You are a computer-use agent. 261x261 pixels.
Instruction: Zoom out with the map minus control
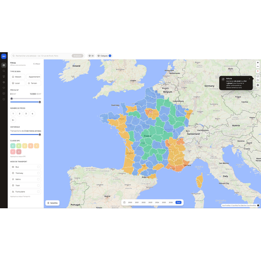point(258,66)
